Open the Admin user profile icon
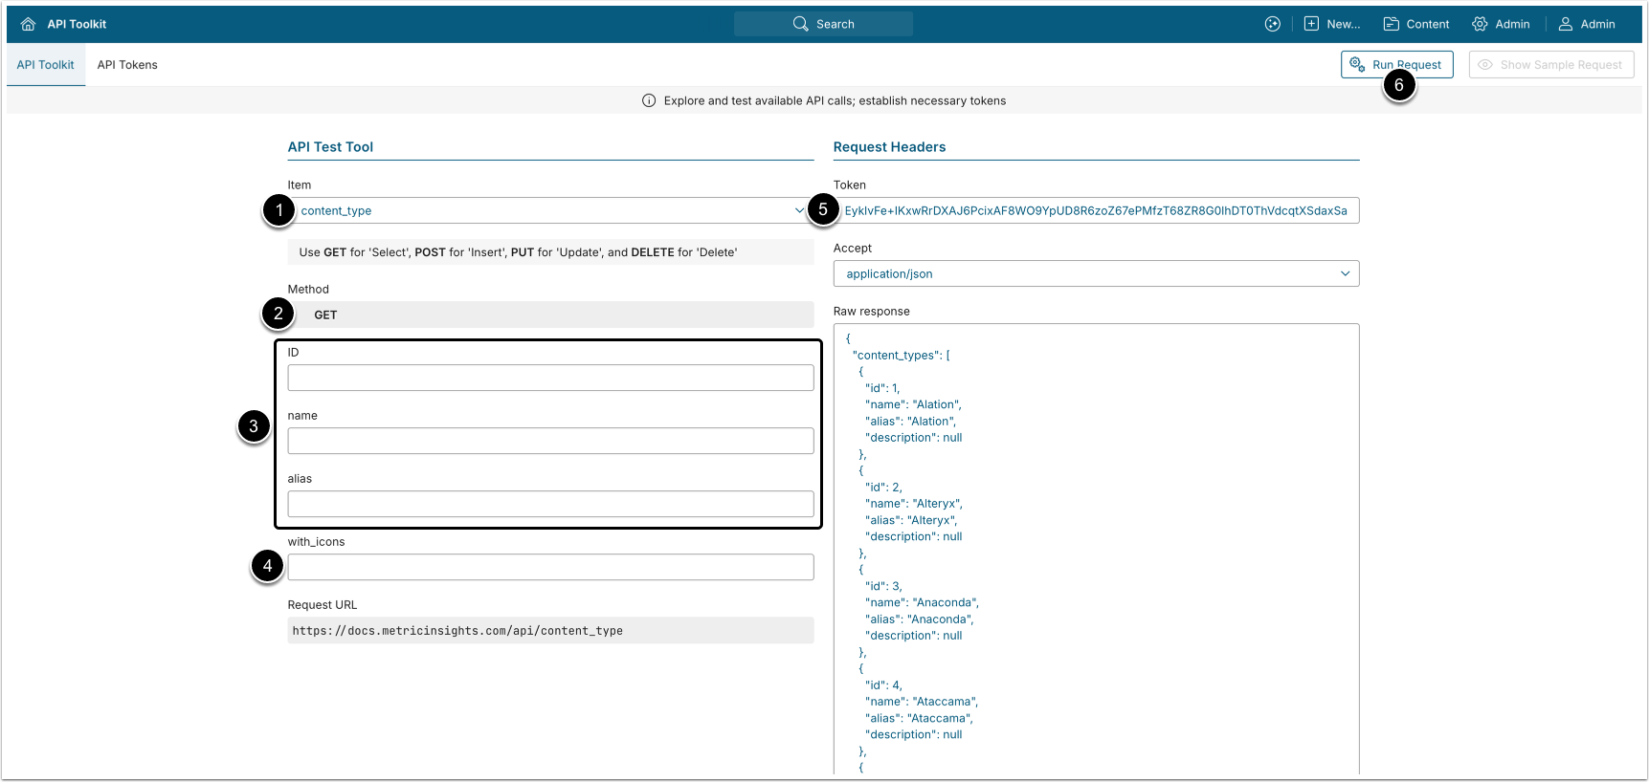The height and width of the screenshot is (782, 1649). [1566, 24]
